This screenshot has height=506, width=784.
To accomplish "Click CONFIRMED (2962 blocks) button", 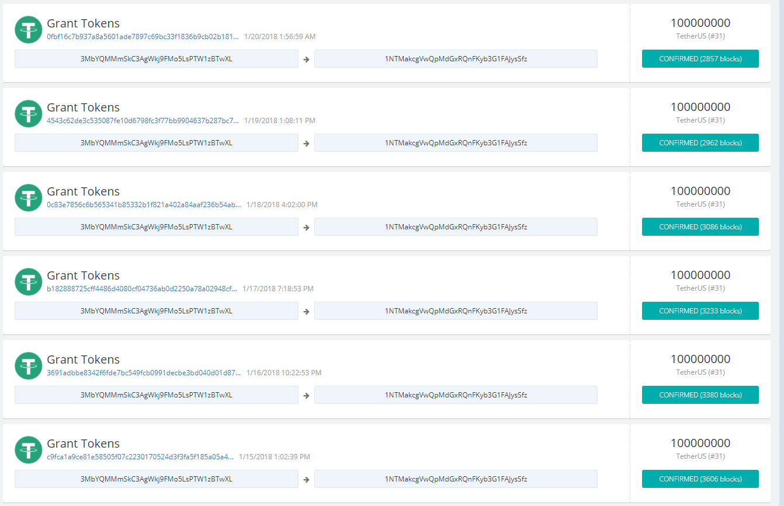I will (700, 143).
